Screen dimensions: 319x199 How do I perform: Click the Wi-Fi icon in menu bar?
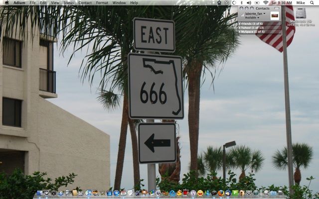click(x=265, y=2)
